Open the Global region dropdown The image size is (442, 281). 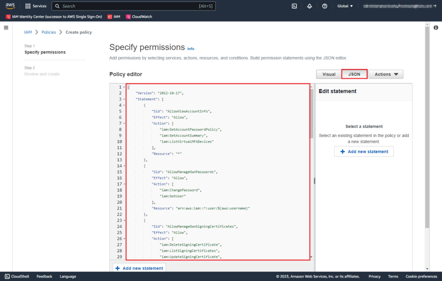(345, 6)
